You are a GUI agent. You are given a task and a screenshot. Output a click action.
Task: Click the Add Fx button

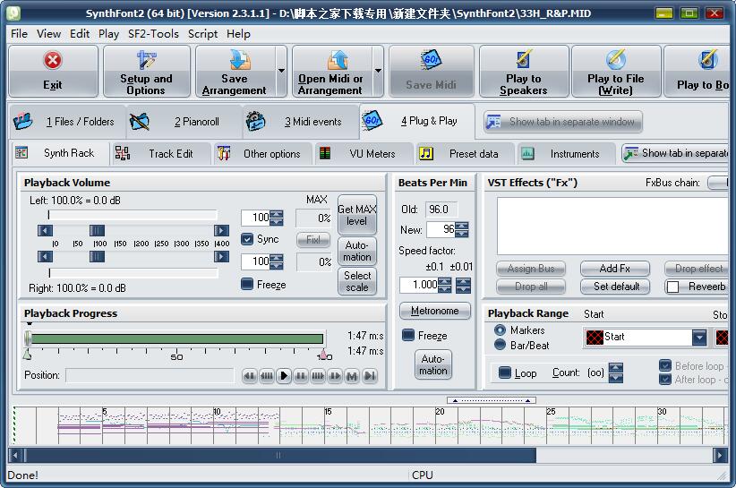[615, 269]
